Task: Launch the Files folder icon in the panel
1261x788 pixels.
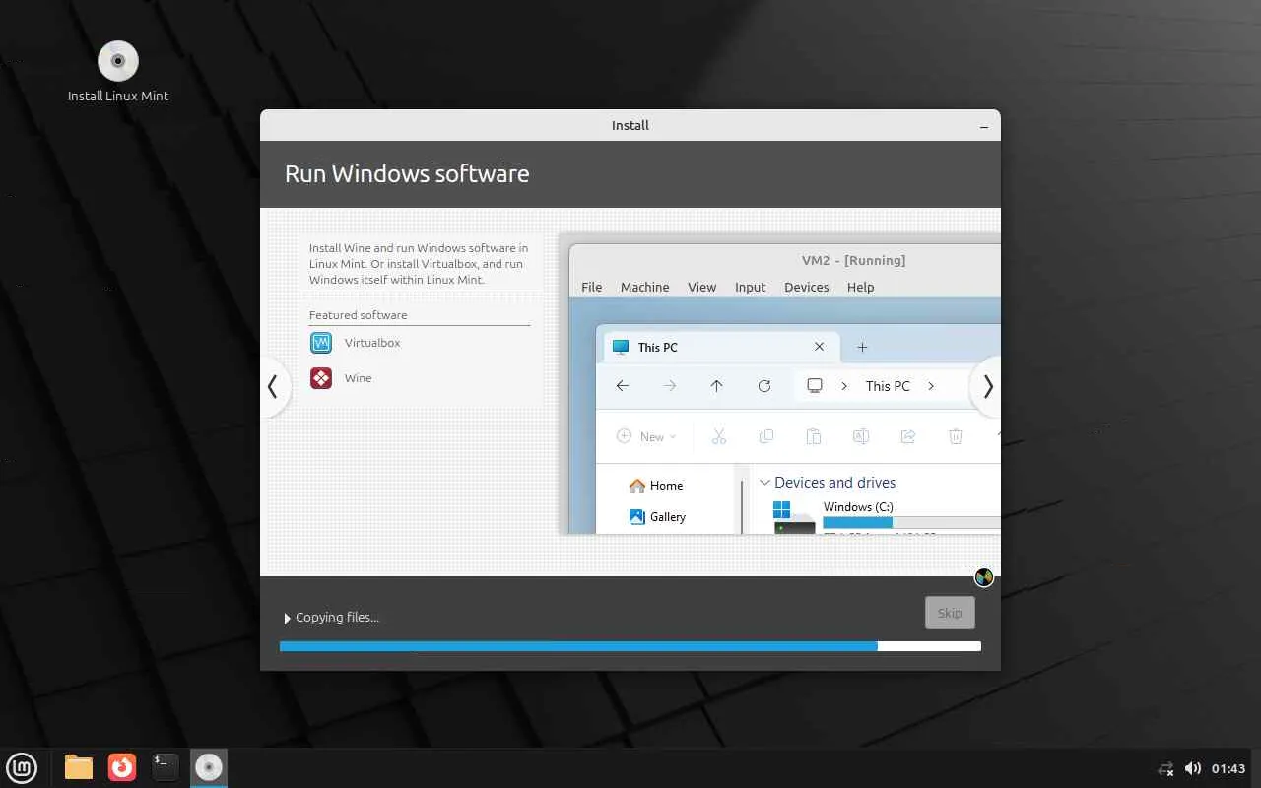Action: pos(79,767)
